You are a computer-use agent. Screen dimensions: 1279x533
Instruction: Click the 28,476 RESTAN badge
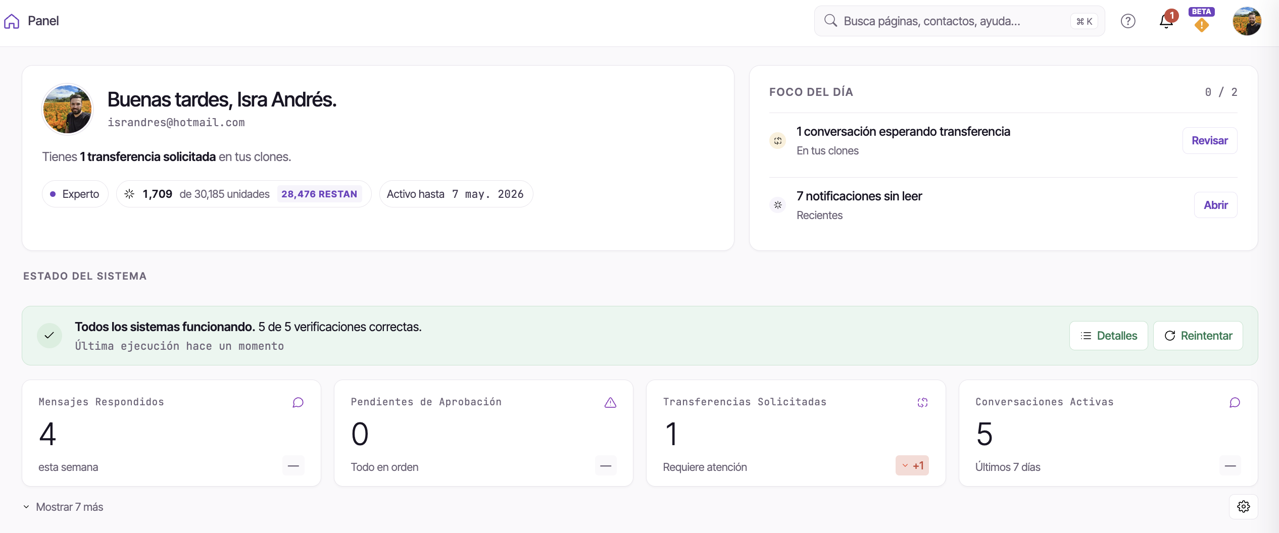point(319,194)
